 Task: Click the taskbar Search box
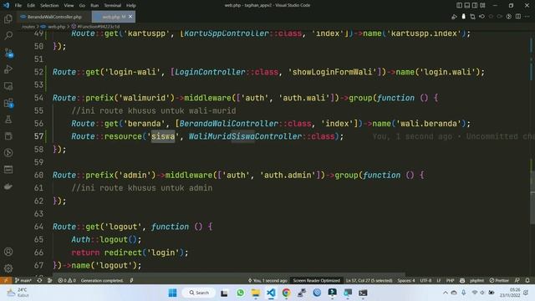[x=200, y=293]
